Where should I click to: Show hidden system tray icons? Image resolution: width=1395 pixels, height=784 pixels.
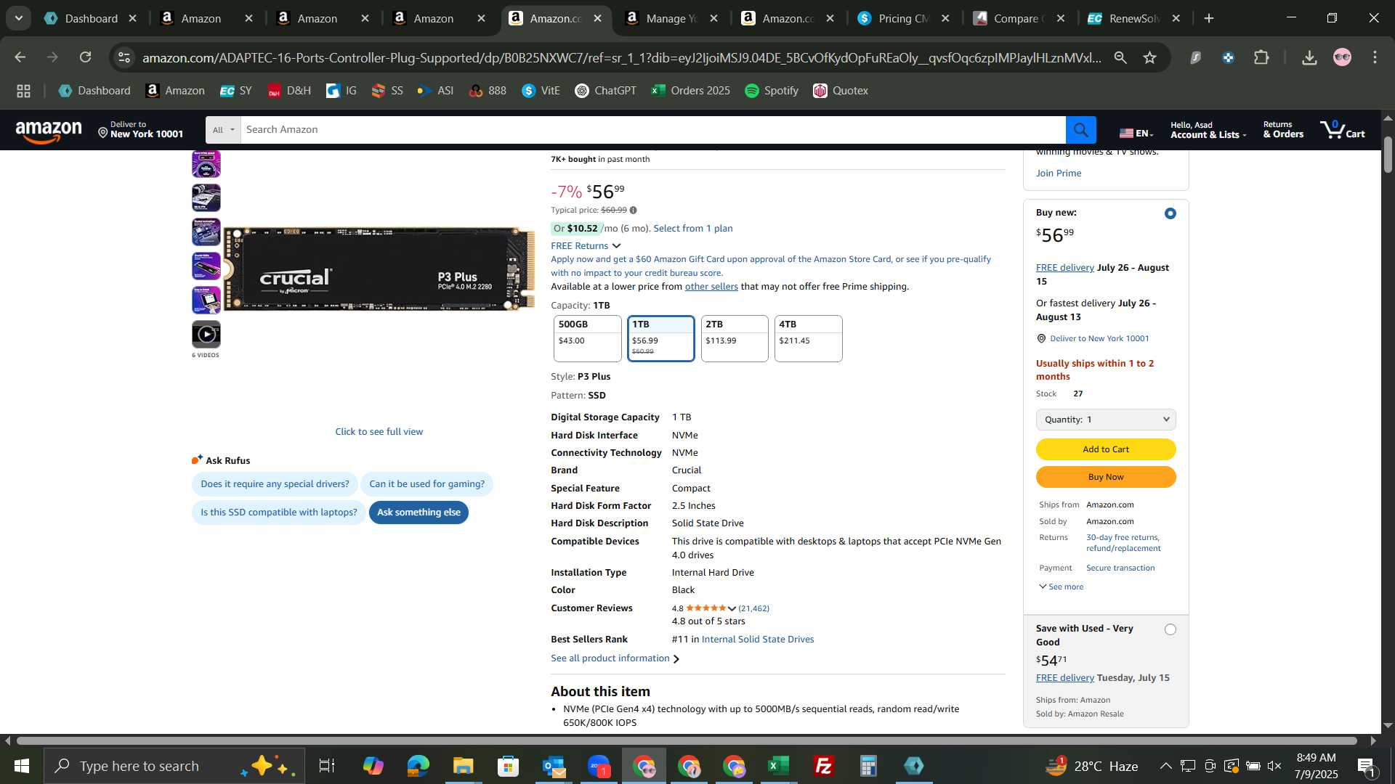tap(1165, 766)
